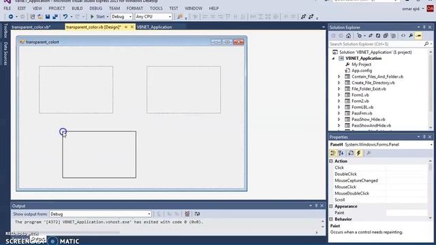This screenshot has width=436, height=245.
Task: Select the MouseClick event row
Action: pos(380,187)
